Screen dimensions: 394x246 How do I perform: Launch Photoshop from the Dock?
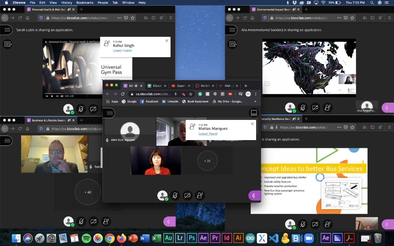pos(191,238)
